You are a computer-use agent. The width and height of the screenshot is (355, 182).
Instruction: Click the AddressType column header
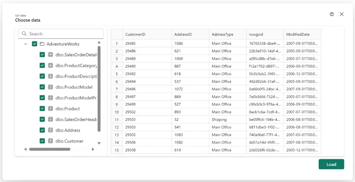[x=228, y=34]
